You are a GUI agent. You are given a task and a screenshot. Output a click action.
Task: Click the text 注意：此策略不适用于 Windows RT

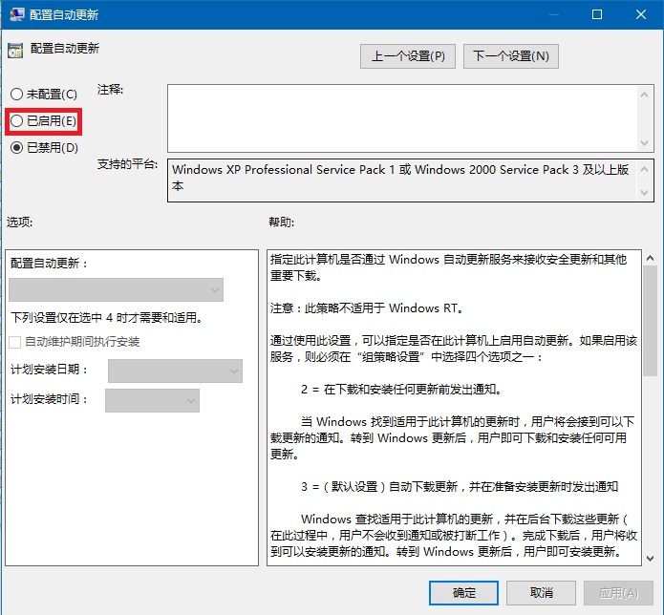(x=367, y=308)
